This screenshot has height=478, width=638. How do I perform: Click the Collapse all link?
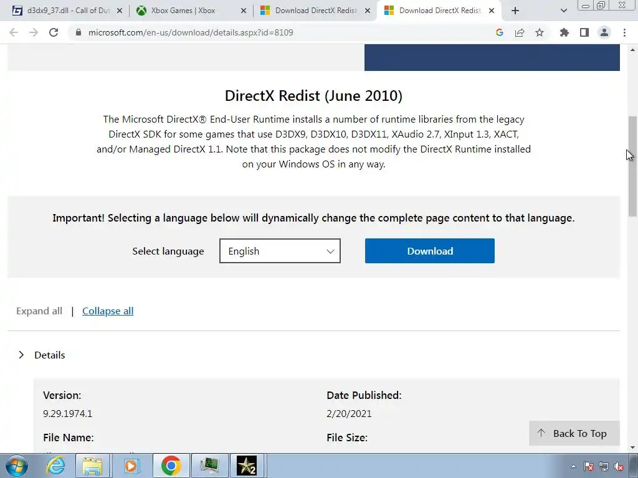point(108,311)
